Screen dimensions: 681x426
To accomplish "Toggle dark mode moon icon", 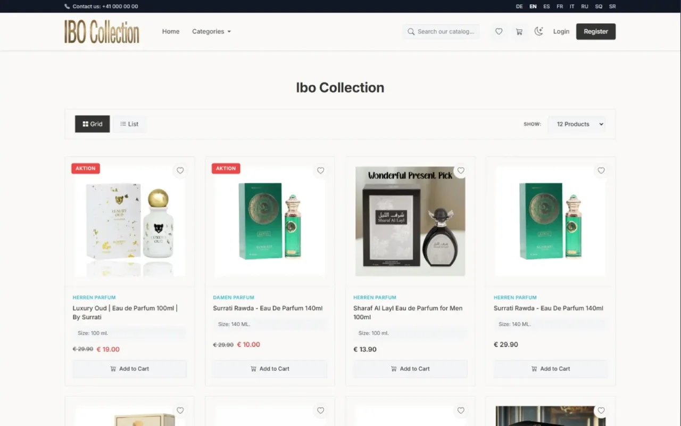I will coord(539,31).
